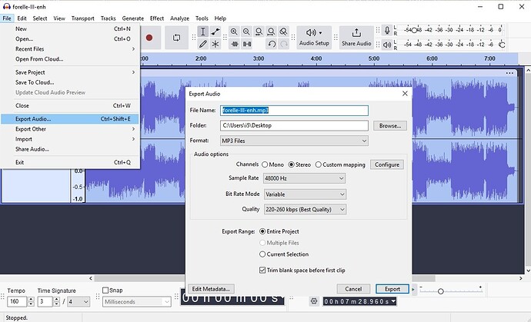Open the Effect menu
This screenshot has width=531, height=322.
(157, 18)
